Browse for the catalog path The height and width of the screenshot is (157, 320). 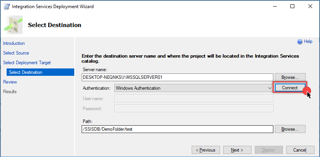(290, 129)
